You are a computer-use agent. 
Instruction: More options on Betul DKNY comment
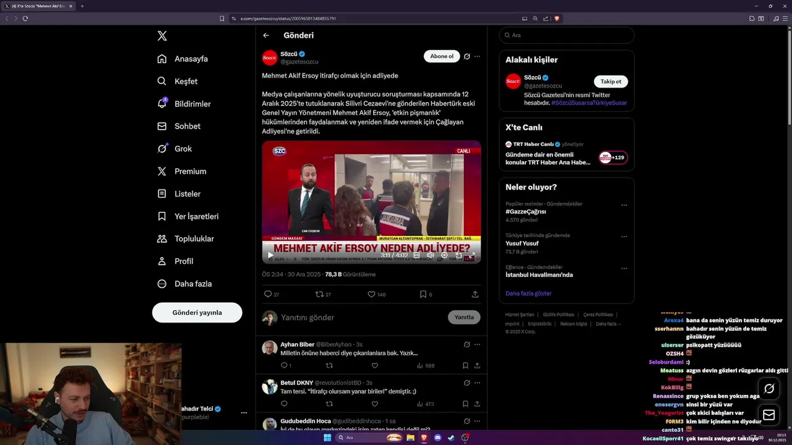[x=477, y=383]
